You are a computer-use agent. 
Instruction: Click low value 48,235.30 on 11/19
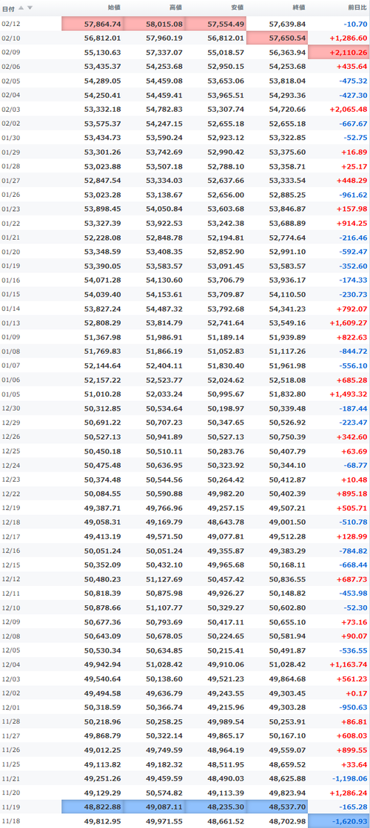(x=226, y=807)
